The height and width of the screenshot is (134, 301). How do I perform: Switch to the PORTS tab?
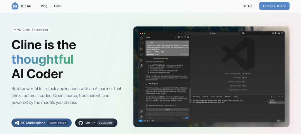click(x=236, y=97)
